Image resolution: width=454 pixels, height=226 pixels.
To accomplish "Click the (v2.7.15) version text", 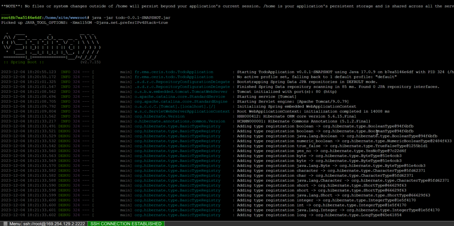I will click(x=91, y=62).
